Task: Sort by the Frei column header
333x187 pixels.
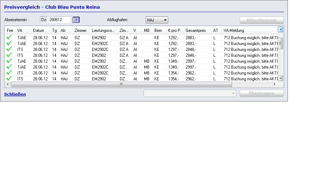Action: 10,30
